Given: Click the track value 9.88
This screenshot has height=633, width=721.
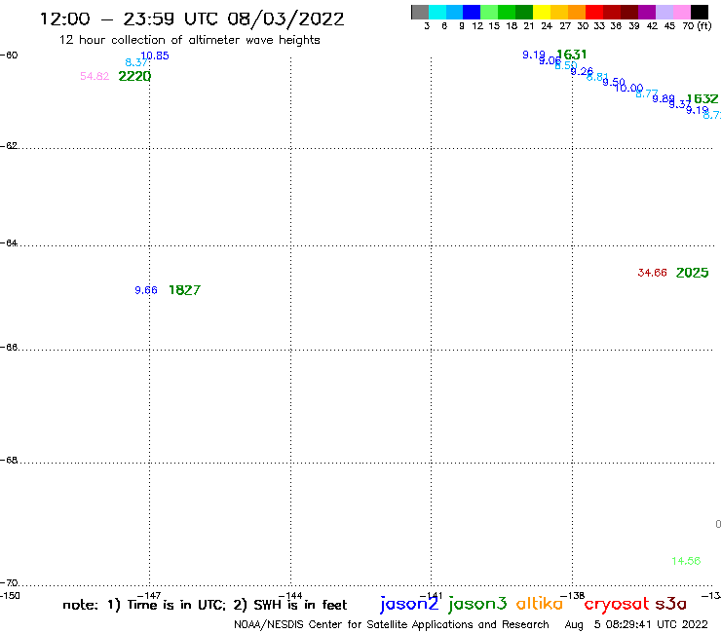Looking at the screenshot, I should tap(664, 98).
